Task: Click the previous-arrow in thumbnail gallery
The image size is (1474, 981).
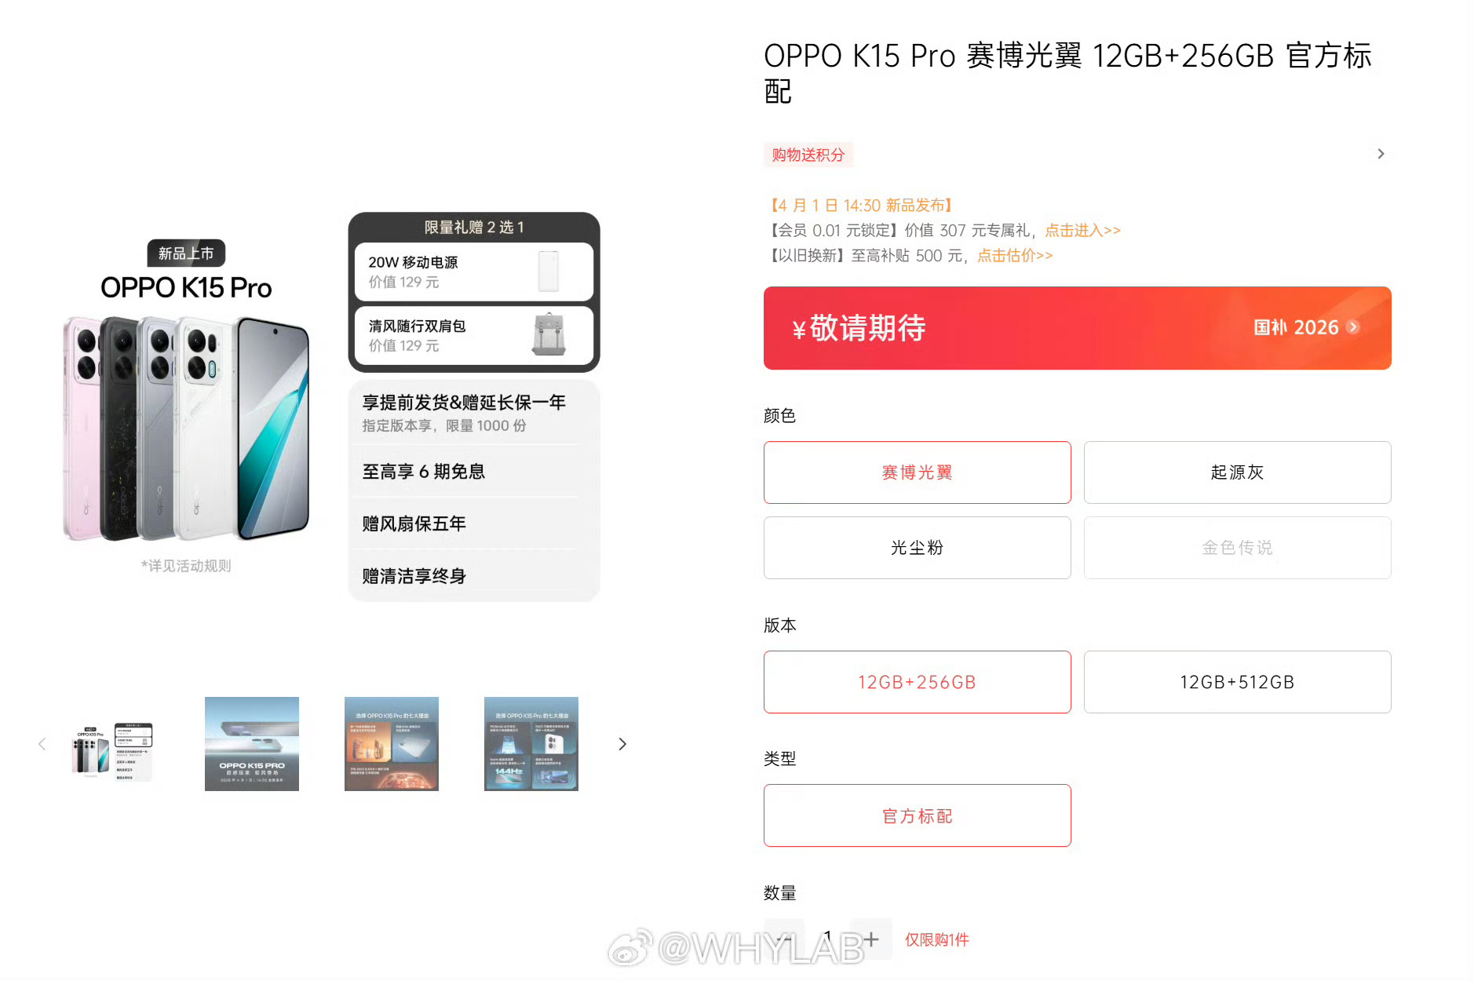Action: tap(42, 744)
